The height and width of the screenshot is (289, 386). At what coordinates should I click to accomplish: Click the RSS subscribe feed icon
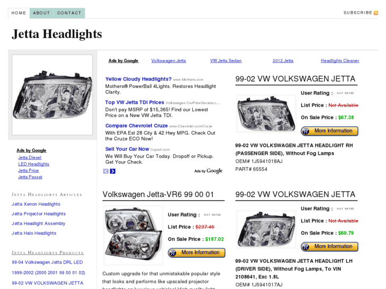pyautogui.click(x=376, y=13)
